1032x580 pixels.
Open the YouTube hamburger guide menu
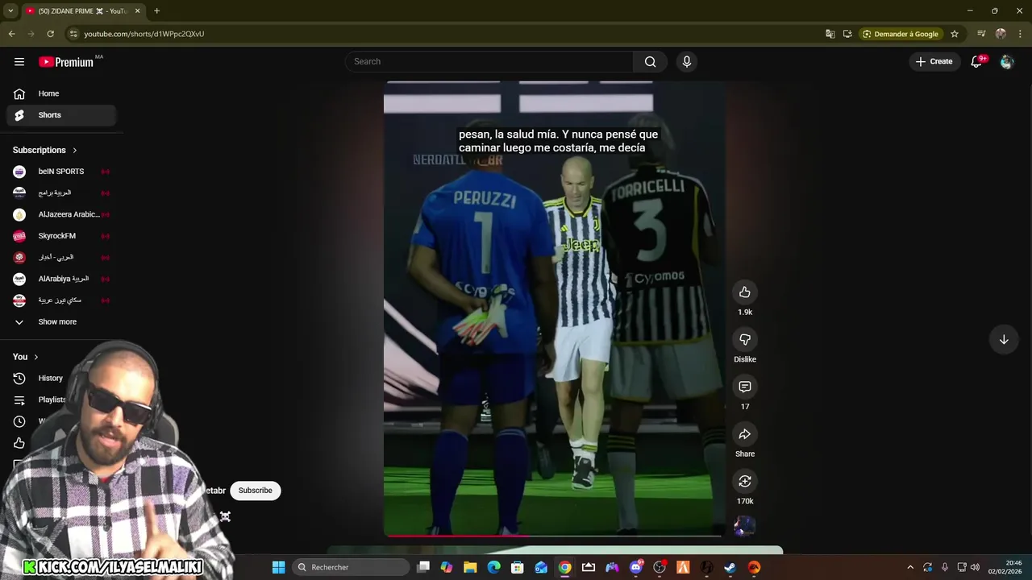(x=19, y=62)
